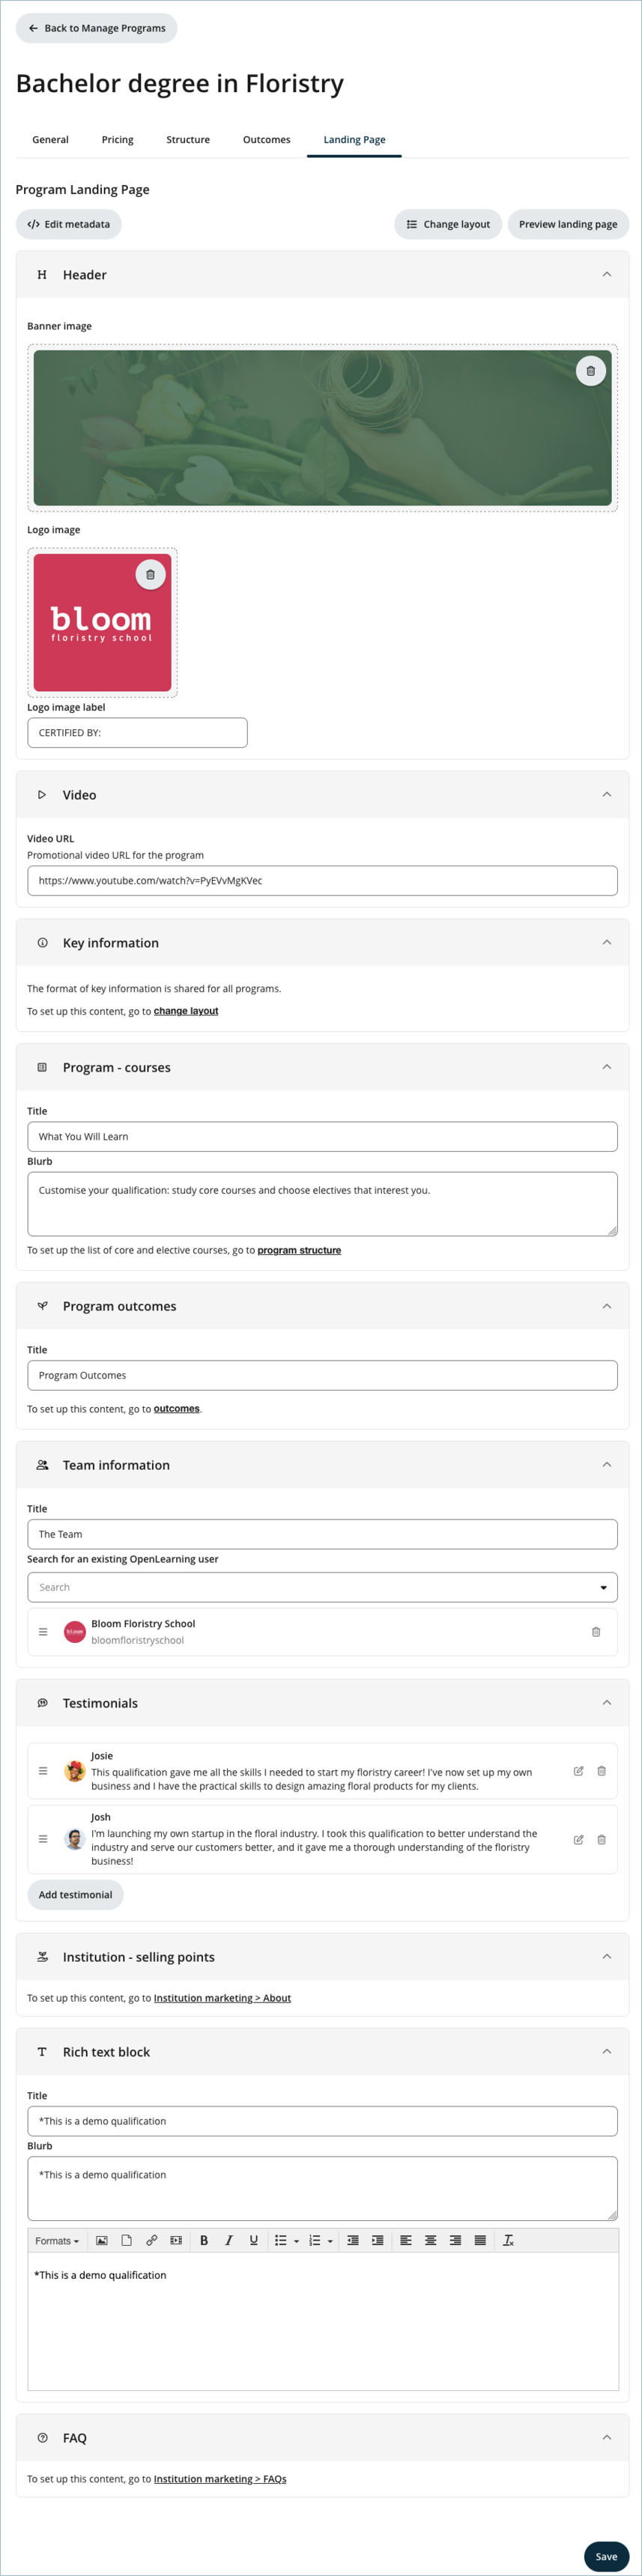Delete Josh's testimonial
This screenshot has width=642, height=2576.
[601, 1839]
